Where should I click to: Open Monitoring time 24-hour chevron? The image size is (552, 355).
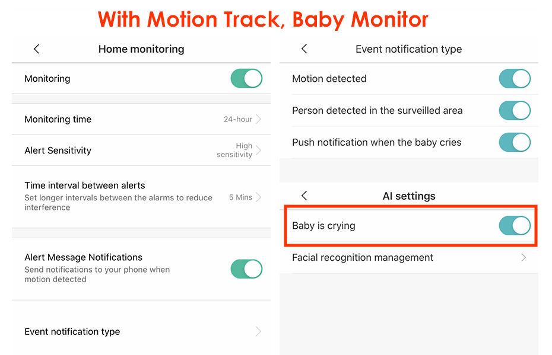(259, 119)
